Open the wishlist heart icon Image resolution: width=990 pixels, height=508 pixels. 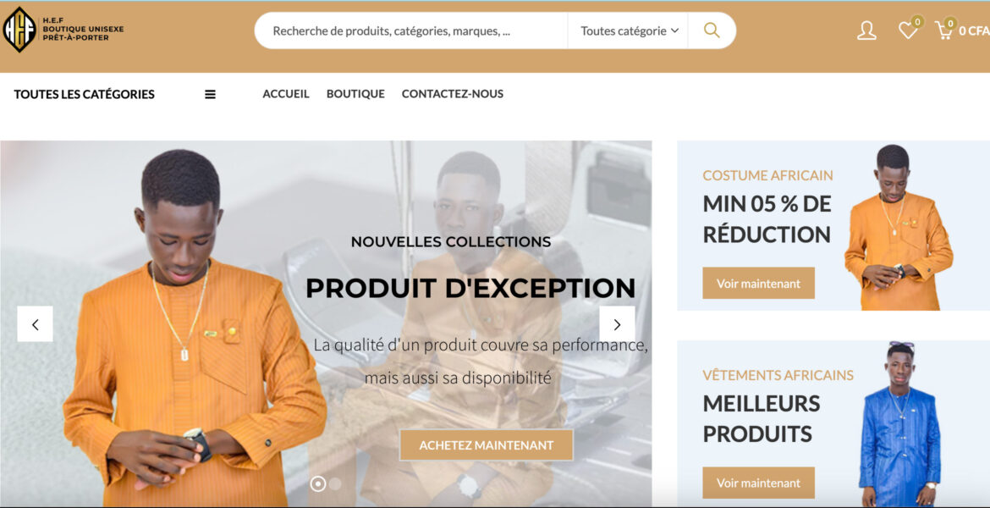click(908, 30)
